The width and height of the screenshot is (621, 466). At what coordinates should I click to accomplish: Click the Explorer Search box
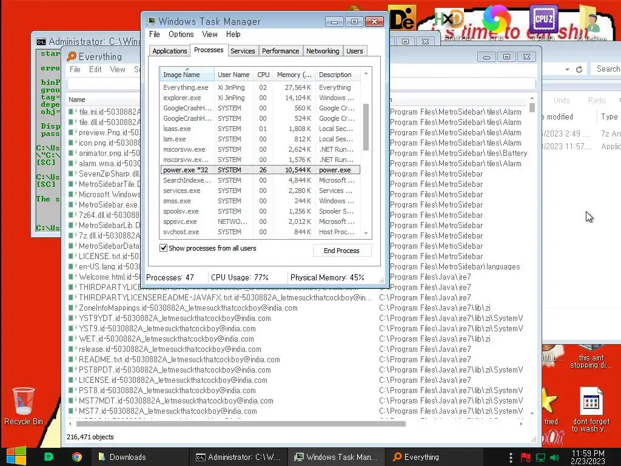[606, 69]
